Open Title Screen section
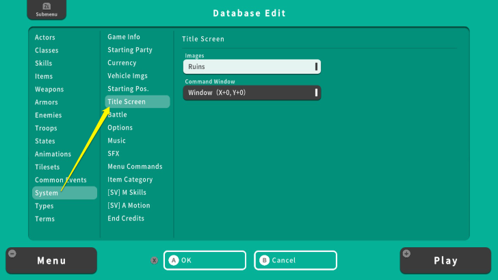 pyautogui.click(x=137, y=102)
